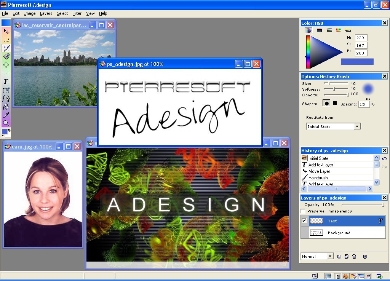The image size is (390, 281).
Task: Switch Color panel to grayscale gradient mode
Action: [348, 30]
